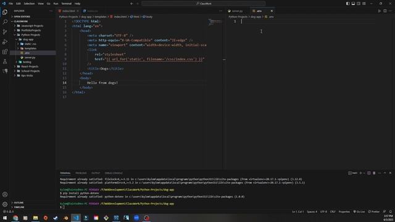Kill terminal with trash icon

pos(374,173)
